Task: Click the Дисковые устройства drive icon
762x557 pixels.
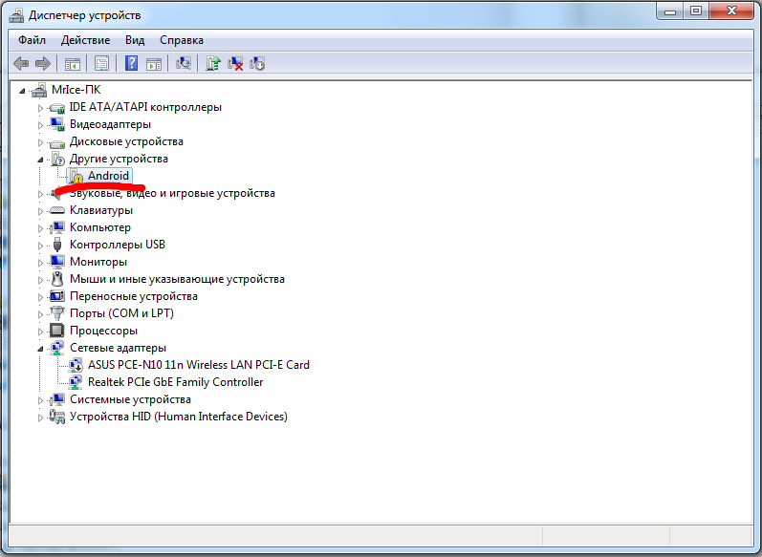Action: [x=57, y=142]
